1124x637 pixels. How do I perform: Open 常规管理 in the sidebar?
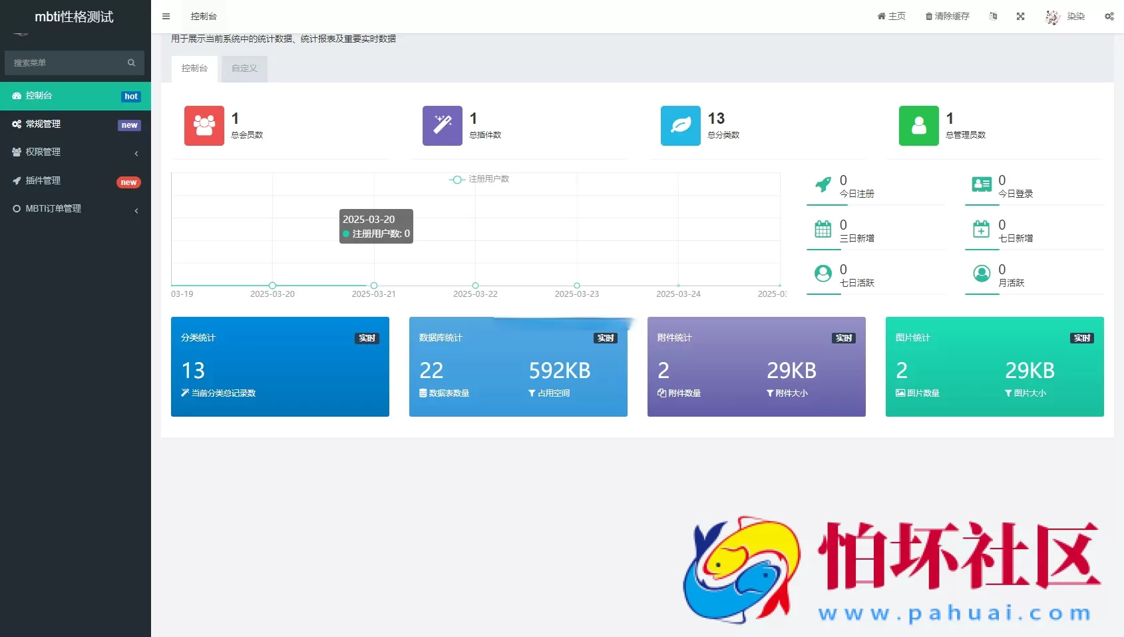point(75,124)
